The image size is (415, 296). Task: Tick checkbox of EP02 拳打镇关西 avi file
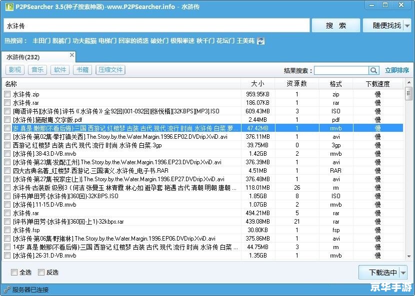pos(7,137)
